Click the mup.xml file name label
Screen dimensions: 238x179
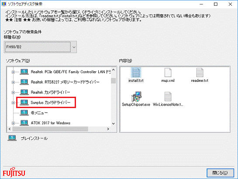click(168, 81)
